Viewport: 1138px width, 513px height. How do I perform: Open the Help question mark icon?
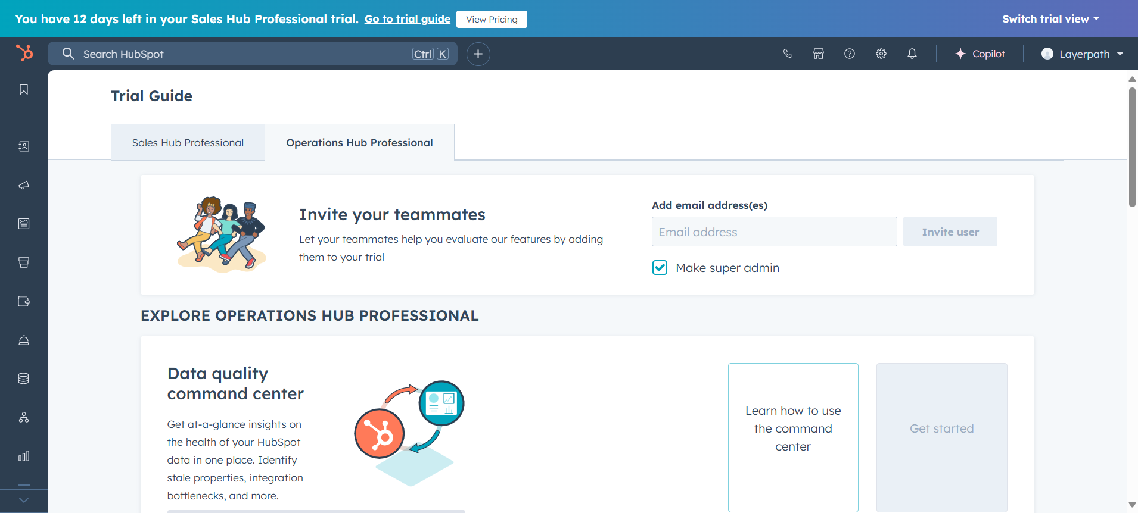(850, 54)
